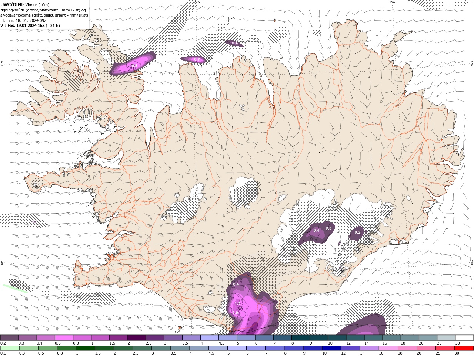The image size is (474, 356).
Task: Click the 'slydda/snjókoma' legend description line
Action: point(44,15)
